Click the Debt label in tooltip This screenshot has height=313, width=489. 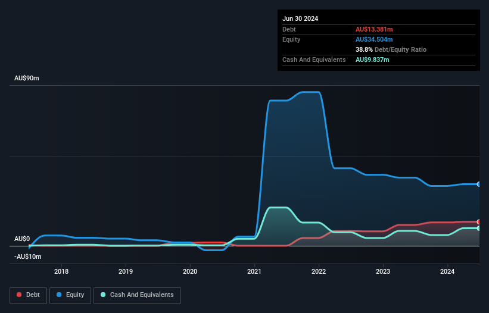(x=289, y=29)
